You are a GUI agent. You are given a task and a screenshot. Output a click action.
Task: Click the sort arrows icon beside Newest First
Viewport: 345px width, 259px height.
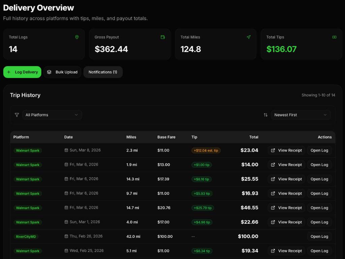click(x=265, y=115)
